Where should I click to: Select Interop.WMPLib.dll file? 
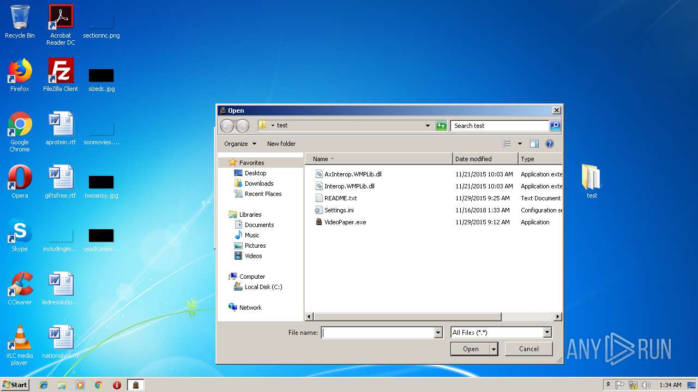pyautogui.click(x=349, y=186)
